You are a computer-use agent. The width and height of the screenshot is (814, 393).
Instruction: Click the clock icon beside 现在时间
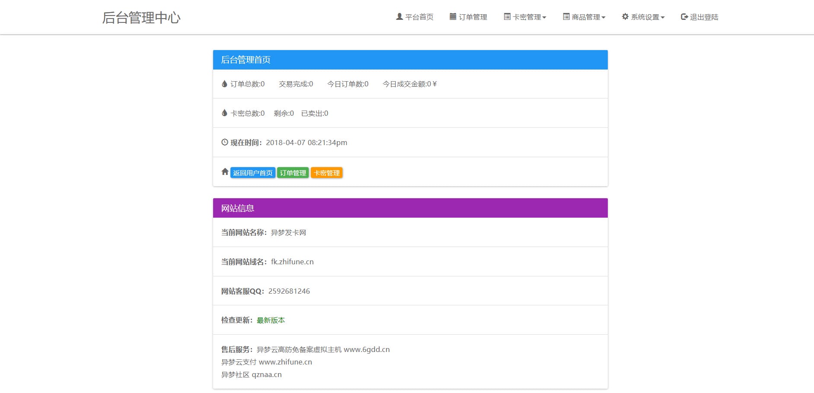224,142
